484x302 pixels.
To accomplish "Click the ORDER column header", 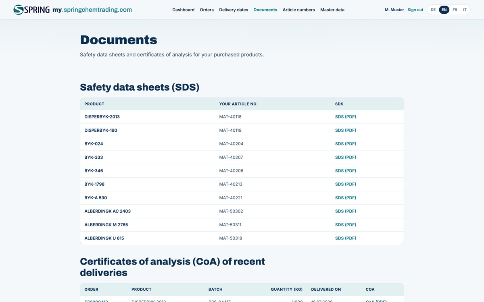I will (91, 290).
